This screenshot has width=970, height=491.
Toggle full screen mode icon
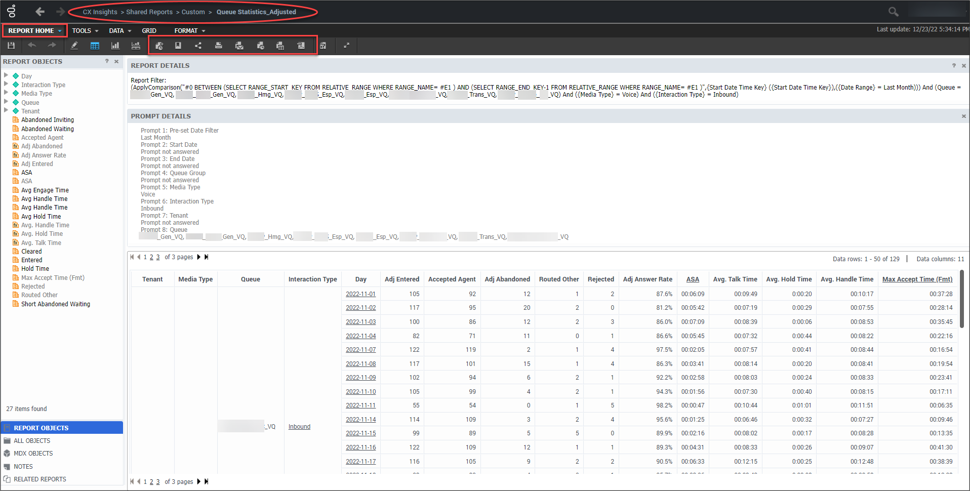coord(347,46)
